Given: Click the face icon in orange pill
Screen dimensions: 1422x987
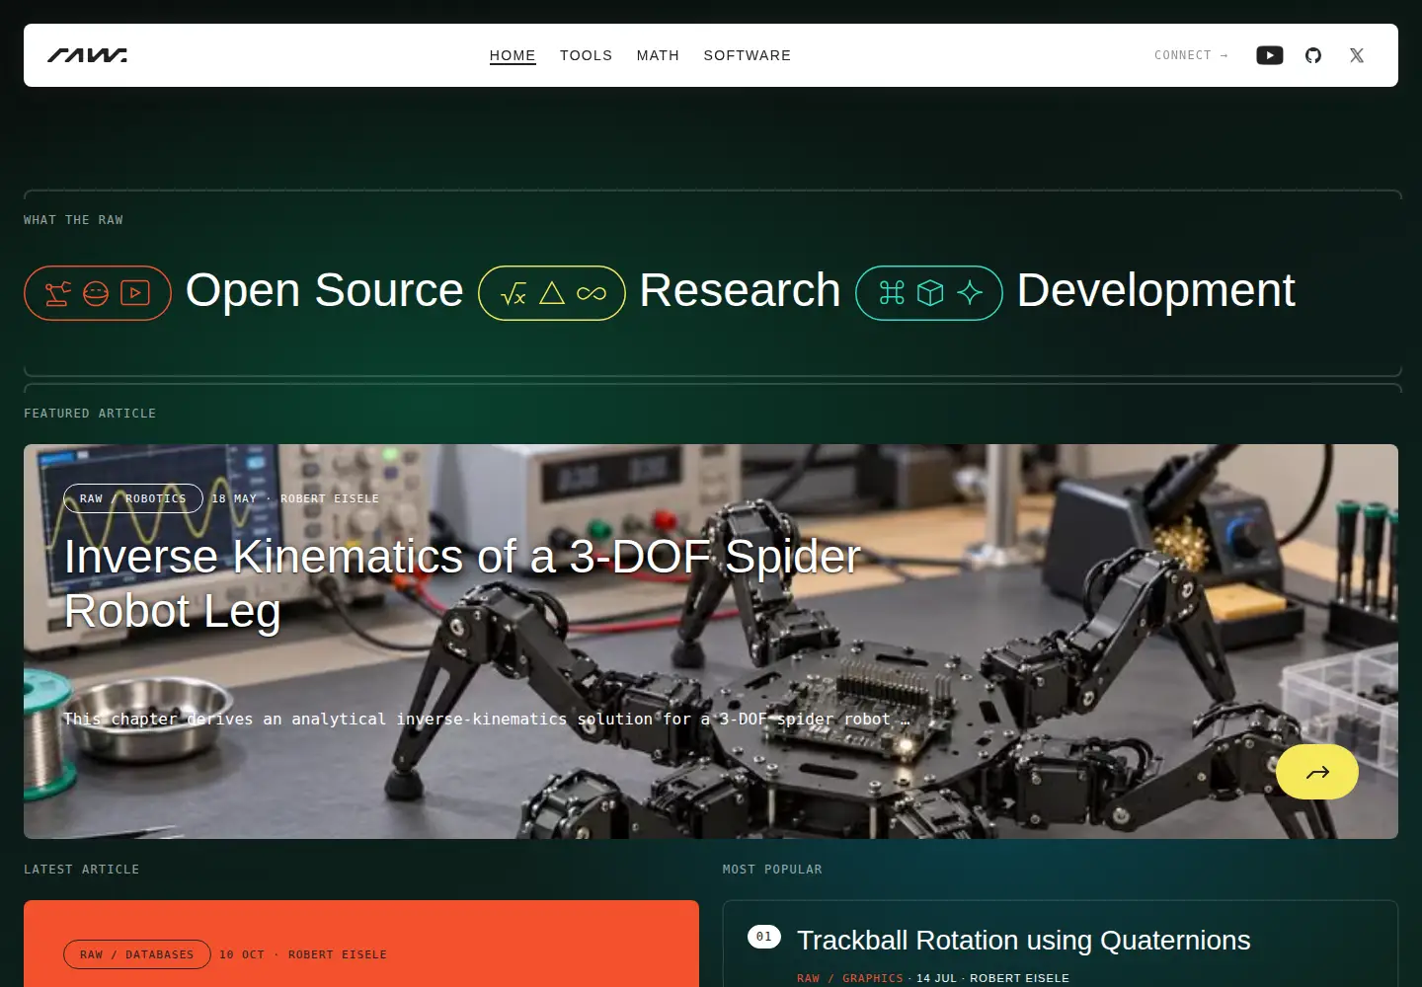Looking at the screenshot, I should coord(96,293).
